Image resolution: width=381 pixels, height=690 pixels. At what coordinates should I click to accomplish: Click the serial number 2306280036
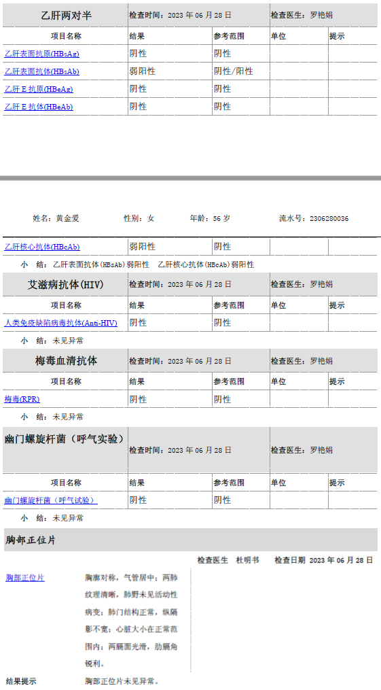(x=329, y=218)
